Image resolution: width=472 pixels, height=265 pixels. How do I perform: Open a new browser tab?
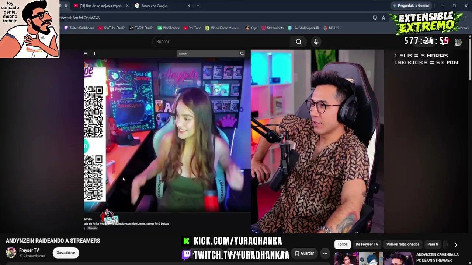198,6
